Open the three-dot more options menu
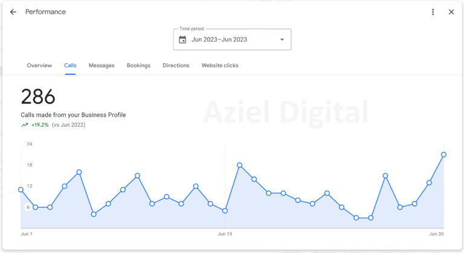This screenshot has width=464, height=253. pos(433,12)
